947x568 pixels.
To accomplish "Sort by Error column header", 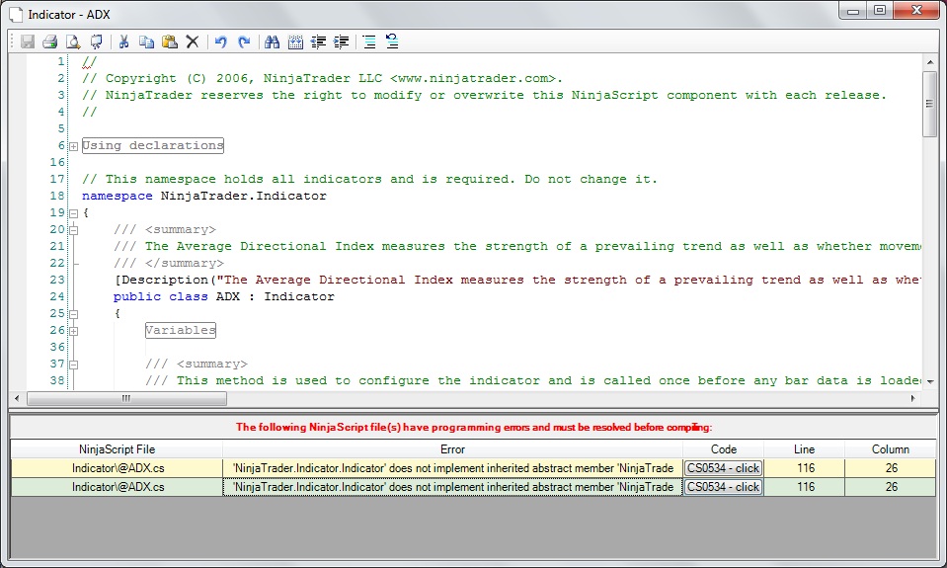I will (x=452, y=448).
